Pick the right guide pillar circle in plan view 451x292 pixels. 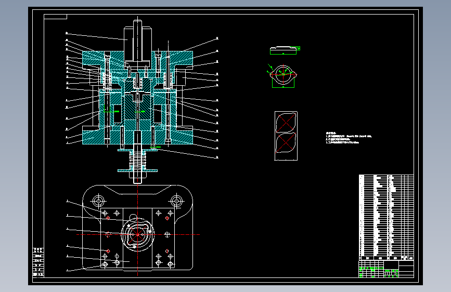(x=176, y=201)
